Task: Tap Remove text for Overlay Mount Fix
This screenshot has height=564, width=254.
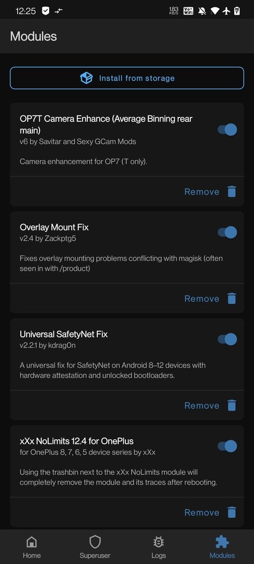Action: [x=202, y=299]
